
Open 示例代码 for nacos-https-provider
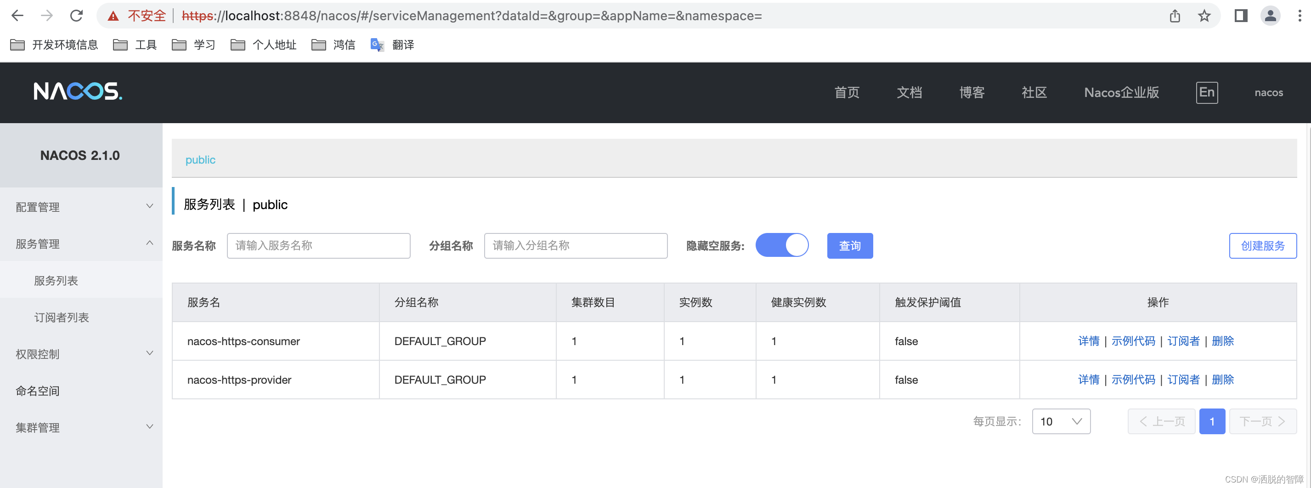(x=1133, y=380)
